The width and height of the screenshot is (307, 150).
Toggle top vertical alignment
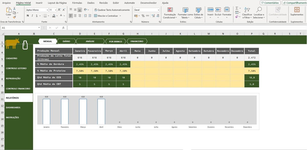70,10
